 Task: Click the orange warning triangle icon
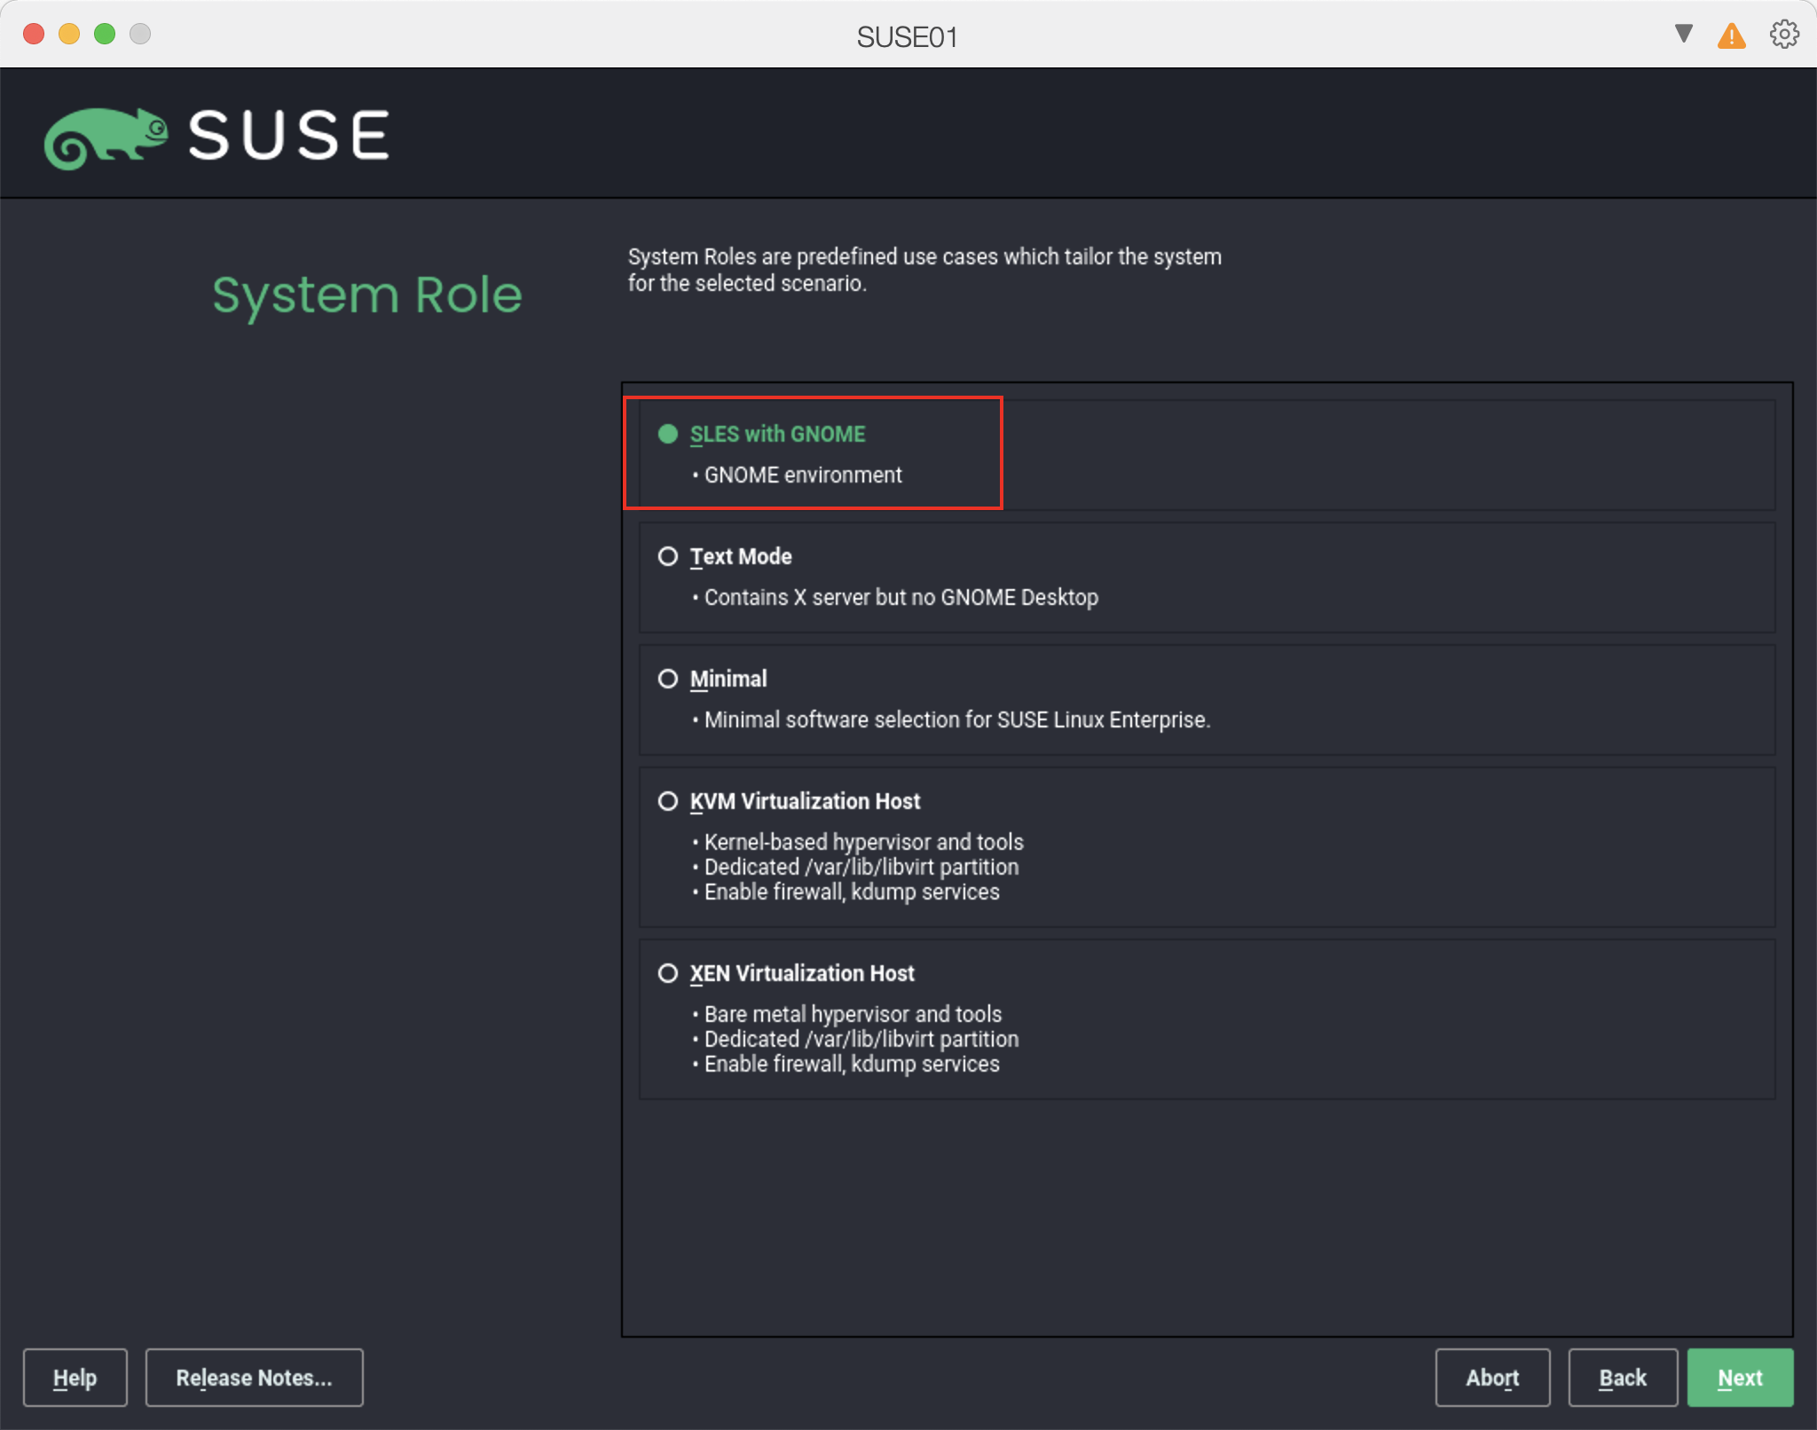click(1731, 36)
